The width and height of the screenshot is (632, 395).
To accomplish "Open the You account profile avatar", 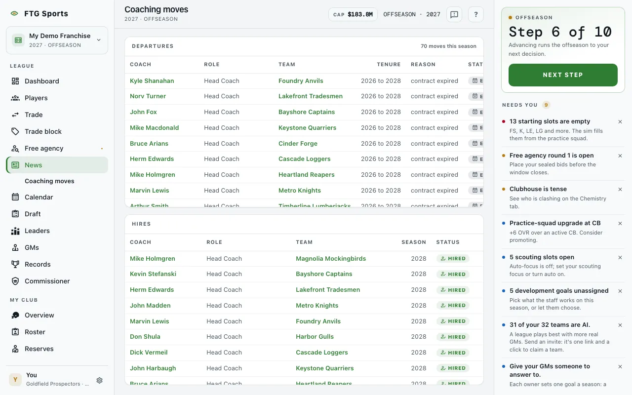I will [15, 380].
